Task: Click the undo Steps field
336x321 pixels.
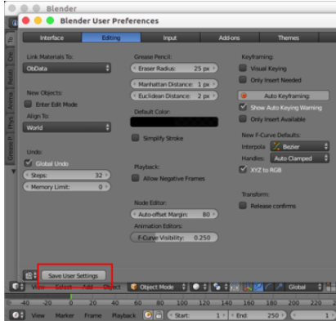Action: (x=67, y=175)
